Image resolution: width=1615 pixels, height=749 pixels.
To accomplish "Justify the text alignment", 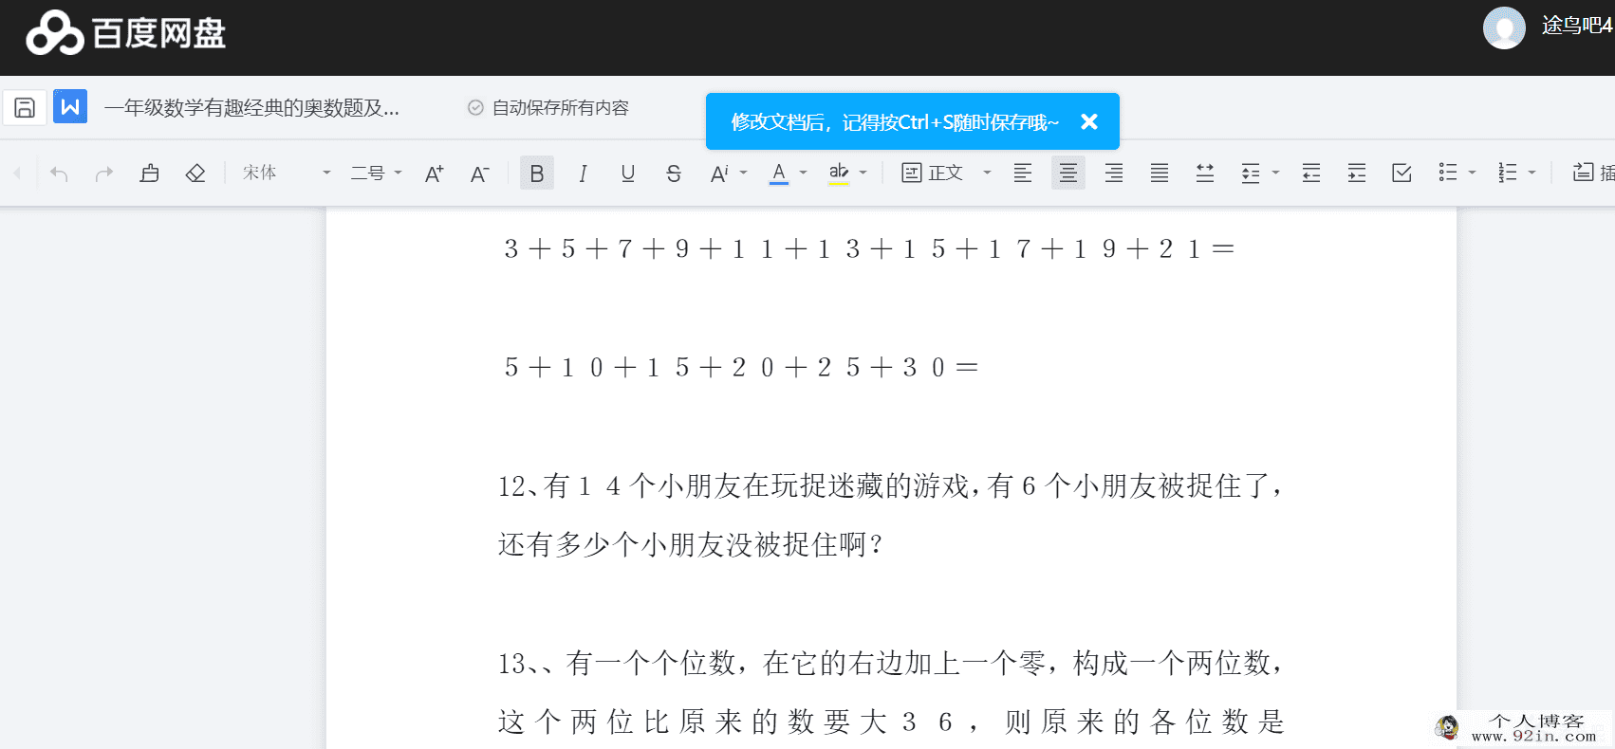I will tap(1160, 173).
